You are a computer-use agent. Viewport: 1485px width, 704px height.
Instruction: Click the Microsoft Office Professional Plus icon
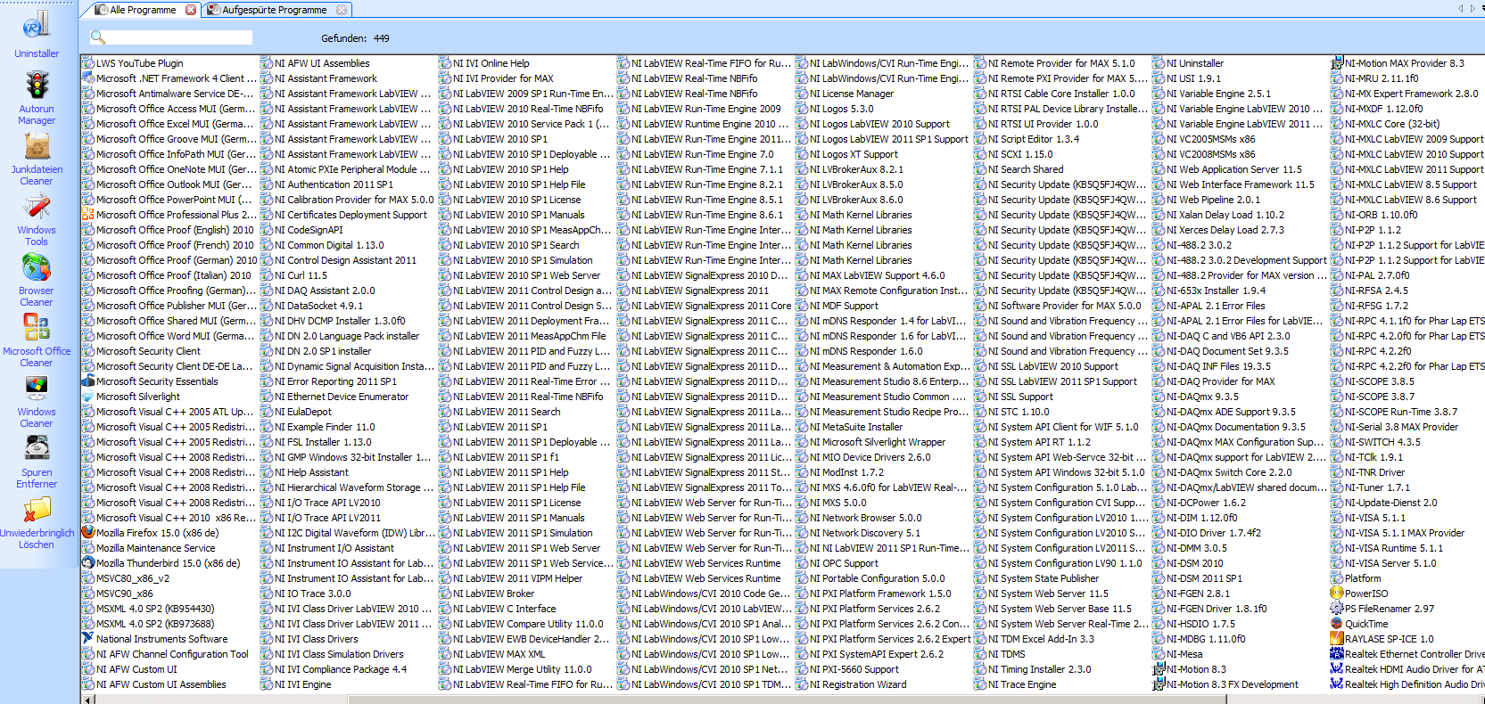(88, 215)
